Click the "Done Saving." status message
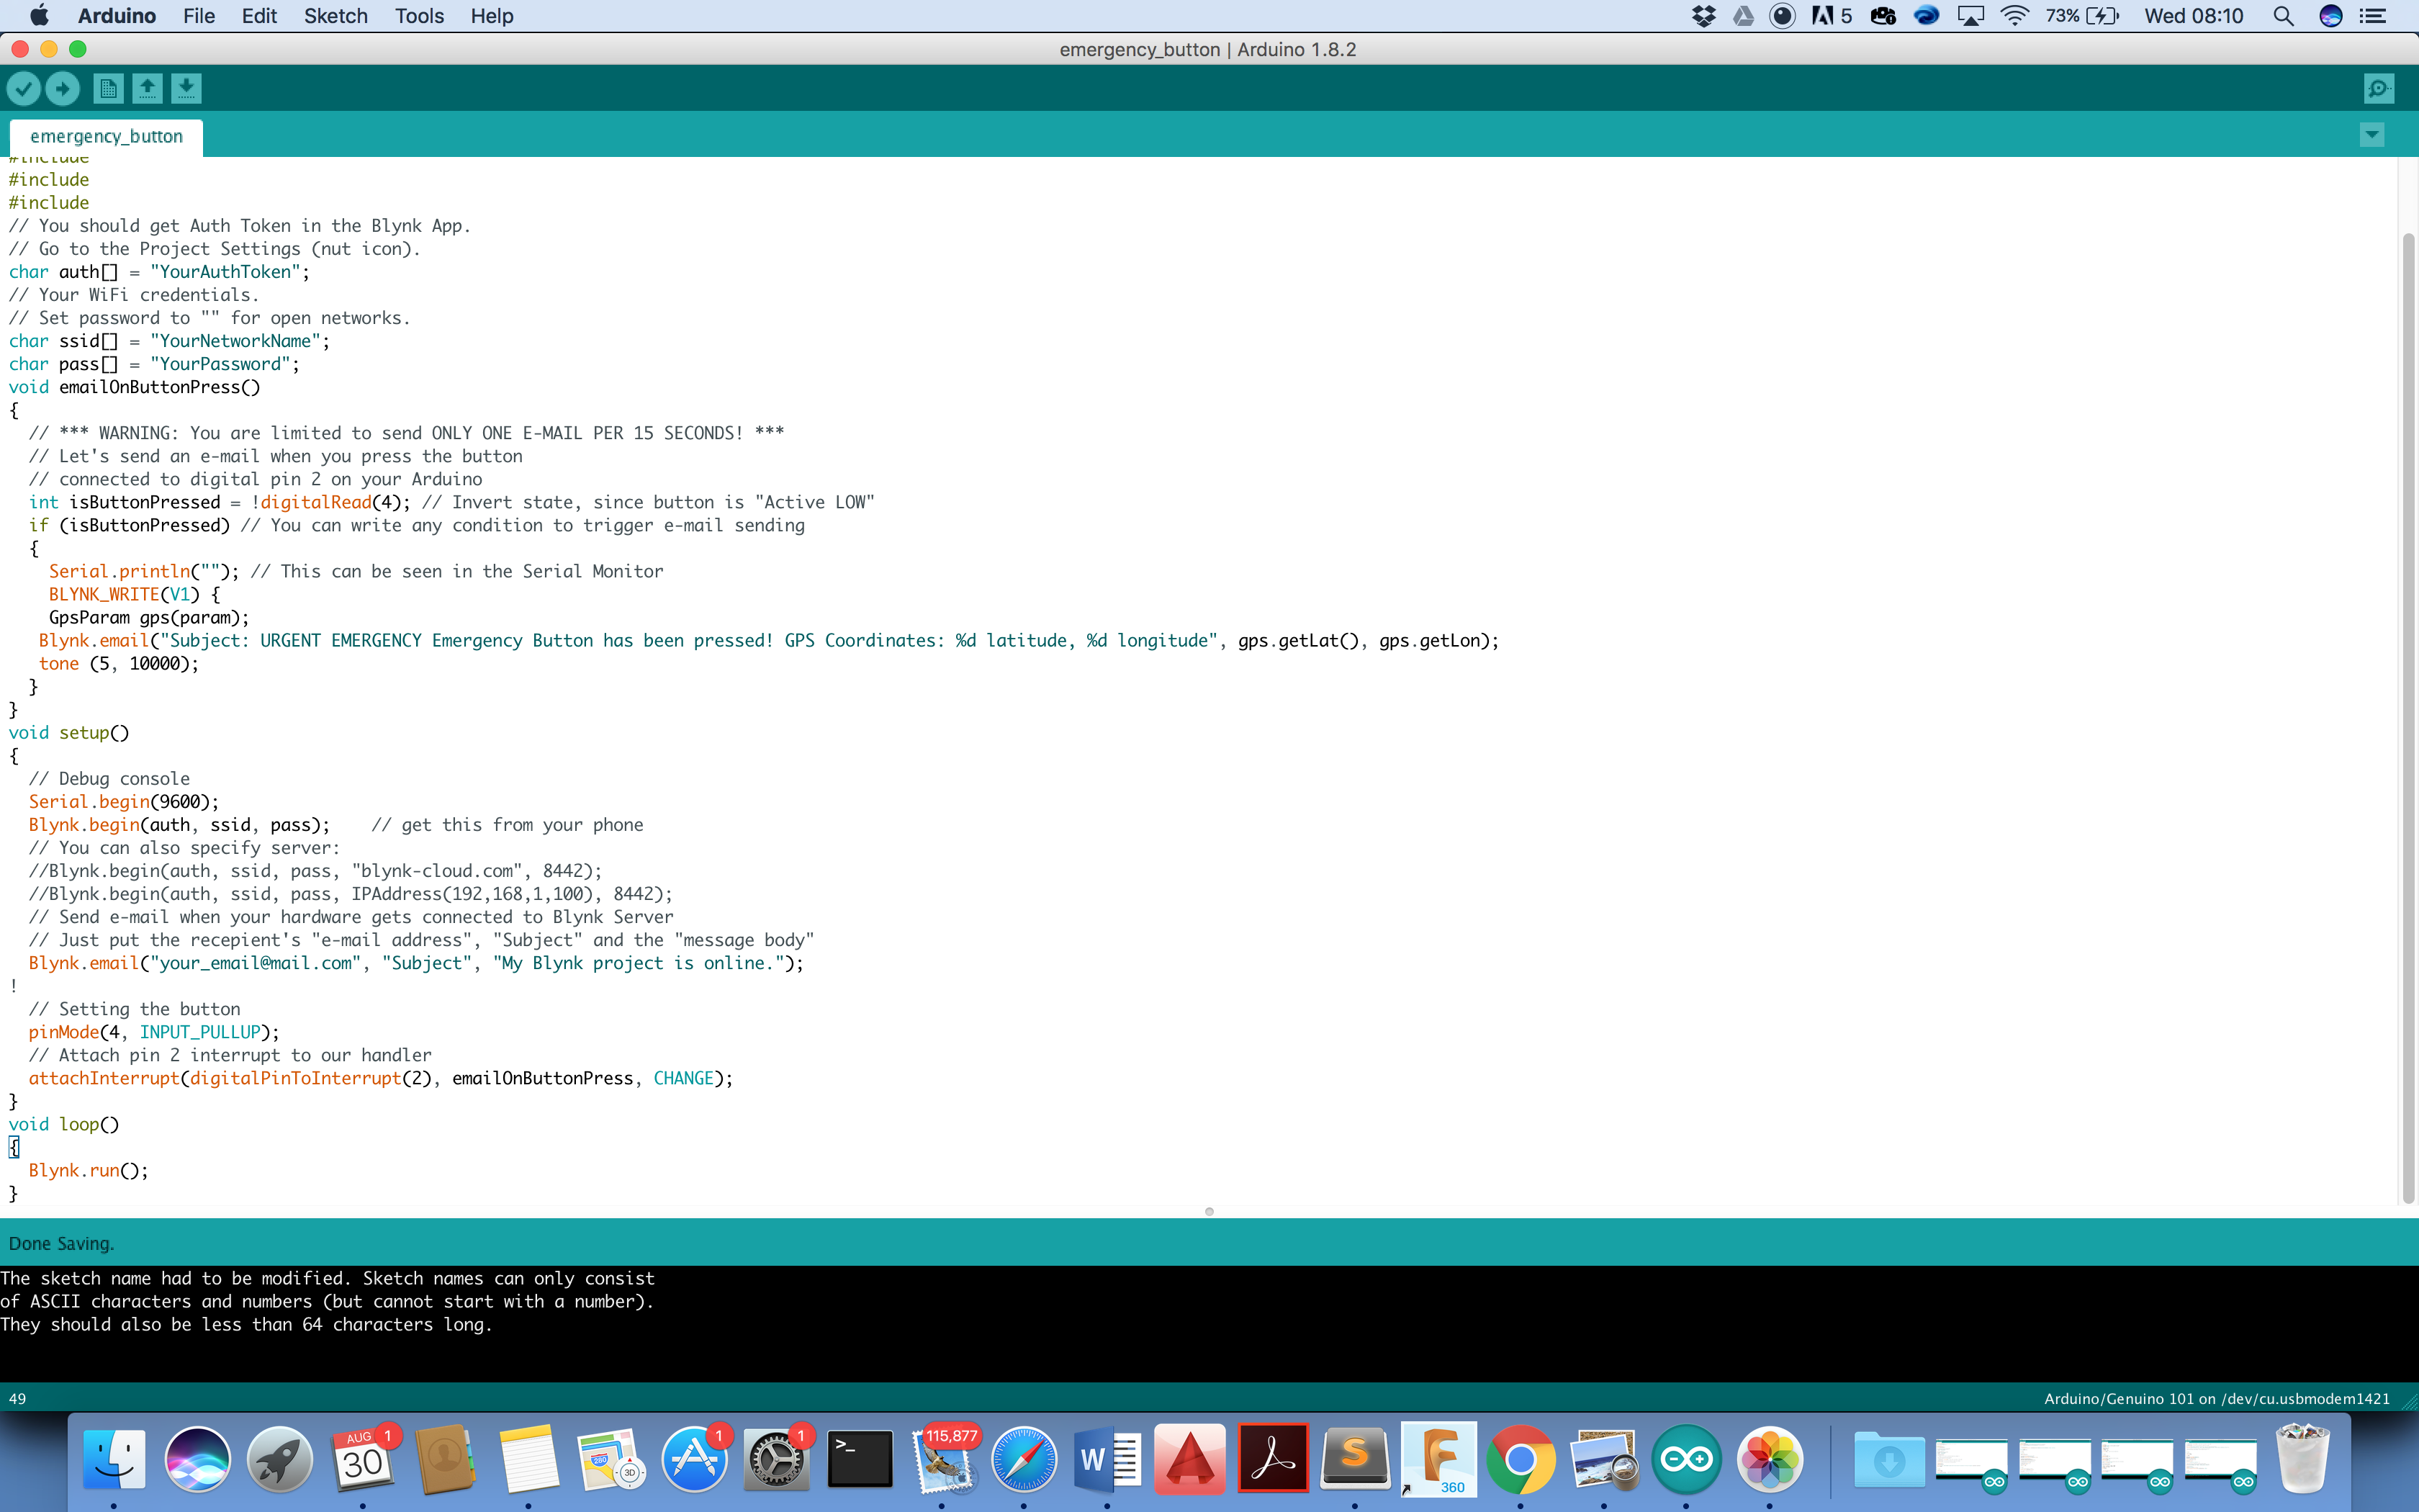The width and height of the screenshot is (2419, 1512). point(61,1243)
